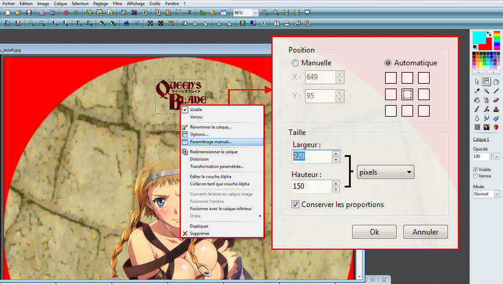Undo the last action with the red arrow
This screenshot has height=284, width=503.
66,12
